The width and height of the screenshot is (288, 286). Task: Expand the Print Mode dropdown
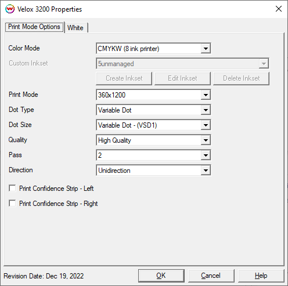(153, 95)
